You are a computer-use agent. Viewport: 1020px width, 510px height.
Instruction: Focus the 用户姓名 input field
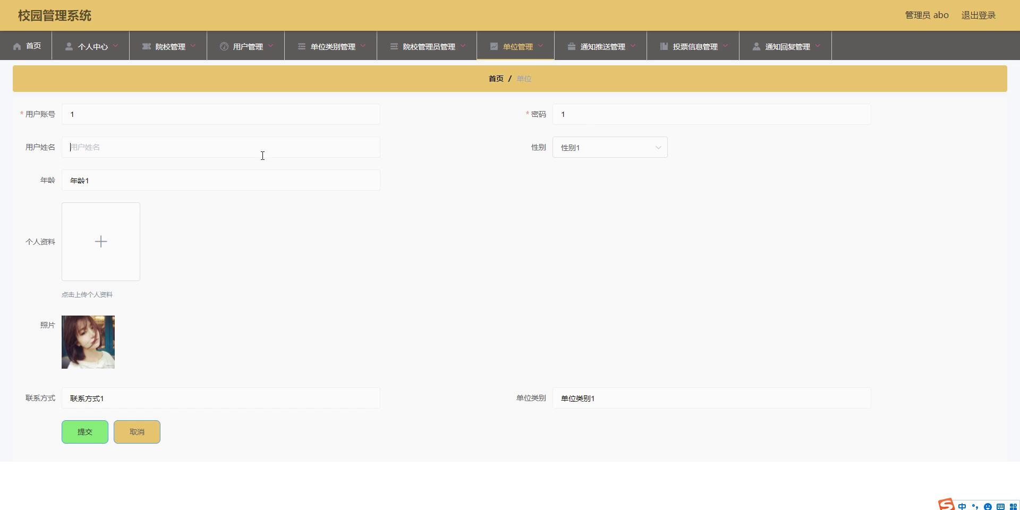pyautogui.click(x=220, y=147)
